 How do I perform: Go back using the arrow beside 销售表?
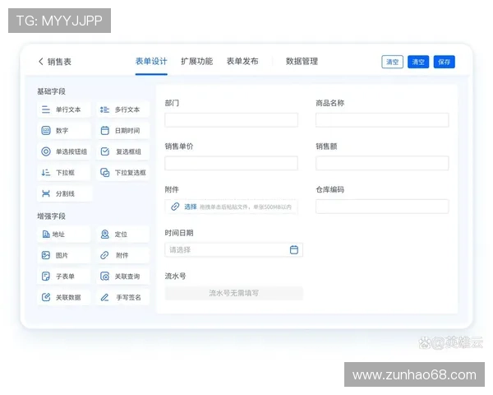(x=40, y=62)
